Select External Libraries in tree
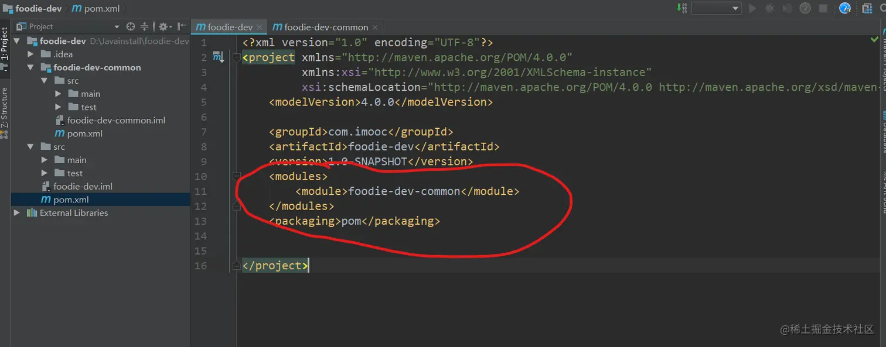The width and height of the screenshot is (886, 347). click(74, 213)
